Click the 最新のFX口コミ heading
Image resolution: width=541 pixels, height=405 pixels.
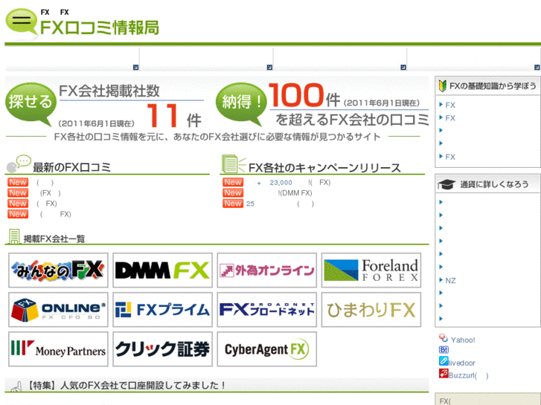point(71,167)
